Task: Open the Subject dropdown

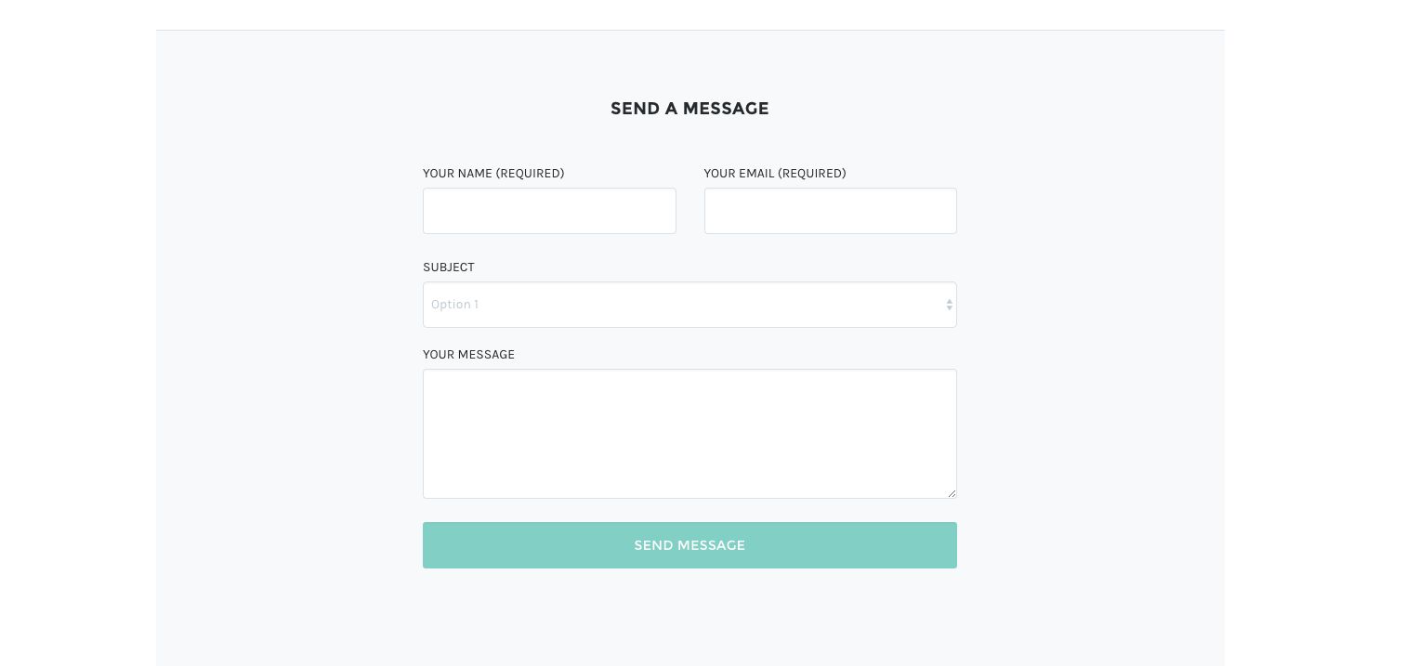Action: pos(689,305)
